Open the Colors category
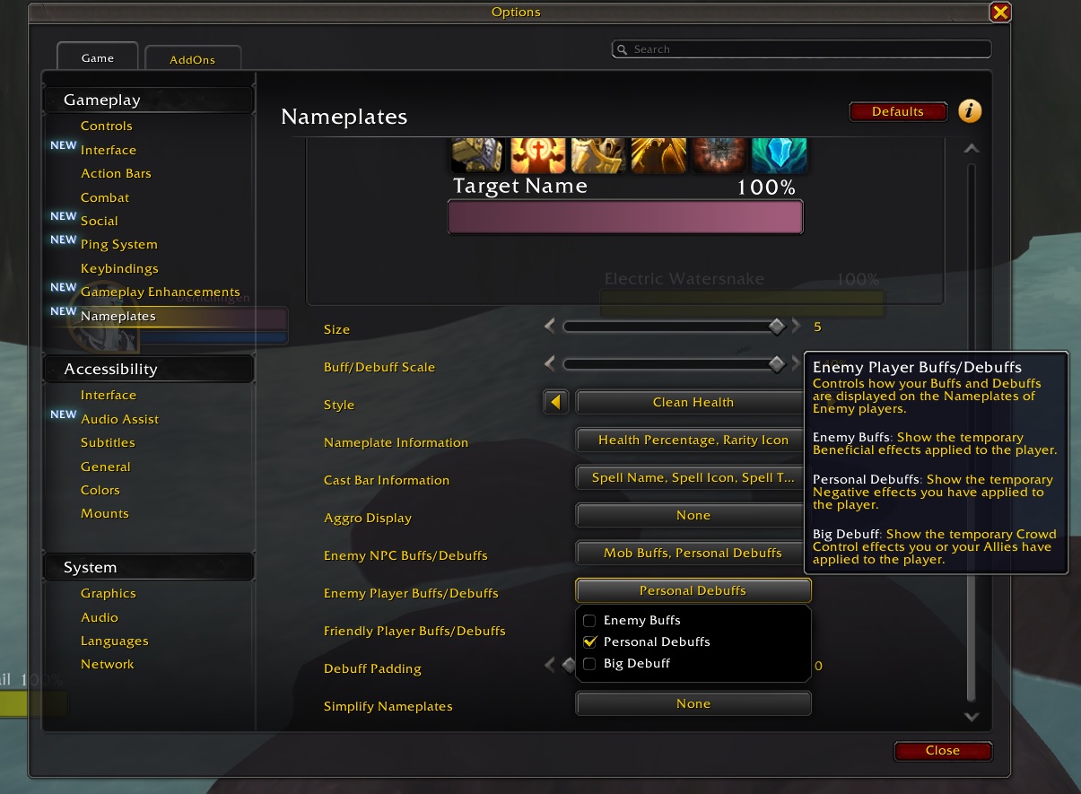Viewport: 1081px width, 794px height. [100, 490]
